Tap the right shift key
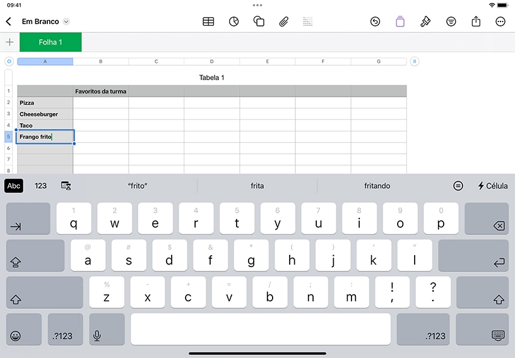The image size is (515, 358). (x=482, y=292)
